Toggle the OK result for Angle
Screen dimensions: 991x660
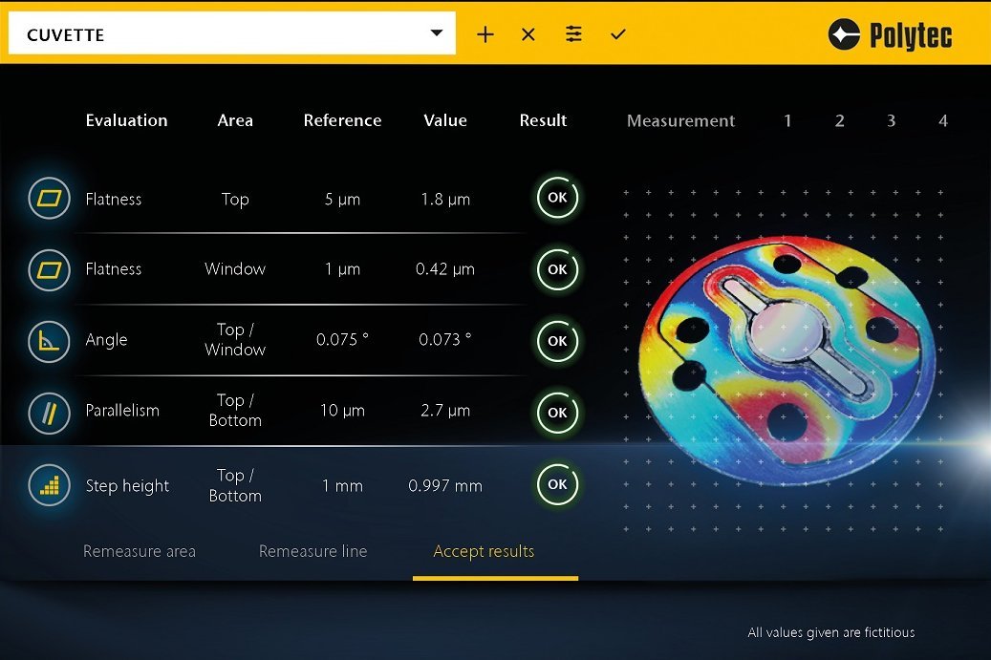coord(557,340)
